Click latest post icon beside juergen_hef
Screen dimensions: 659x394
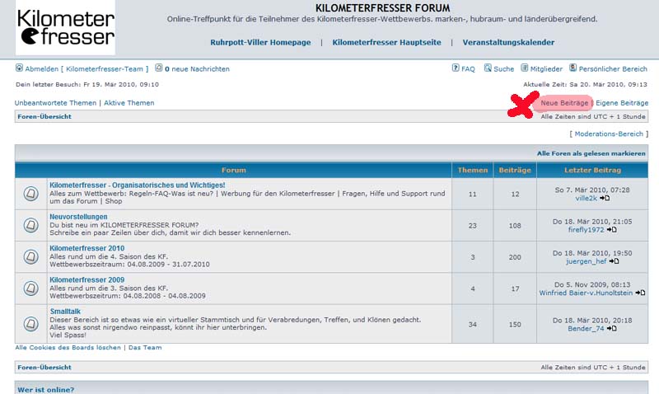pyautogui.click(x=613, y=261)
